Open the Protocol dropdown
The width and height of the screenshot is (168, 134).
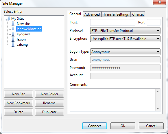coord(125,31)
